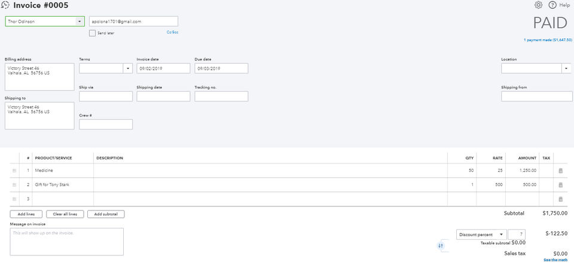This screenshot has width=574, height=263.
Task: Click the discount percent value field
Action: [517, 234]
